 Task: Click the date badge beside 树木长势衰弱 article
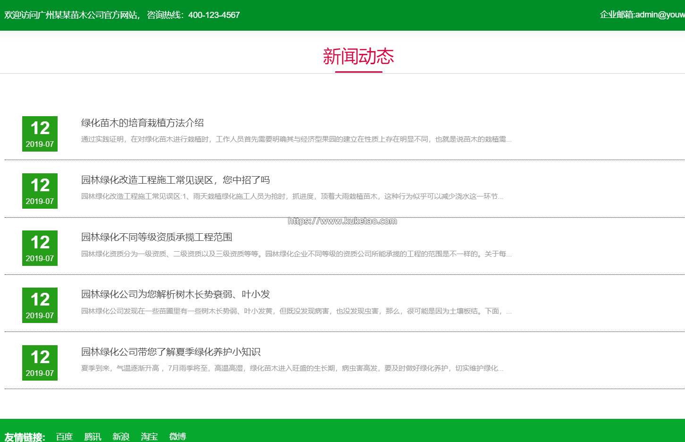(40, 305)
